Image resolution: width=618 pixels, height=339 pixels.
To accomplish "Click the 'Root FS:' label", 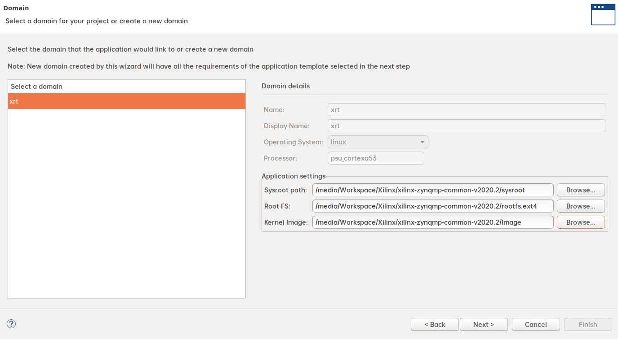I will click(277, 206).
